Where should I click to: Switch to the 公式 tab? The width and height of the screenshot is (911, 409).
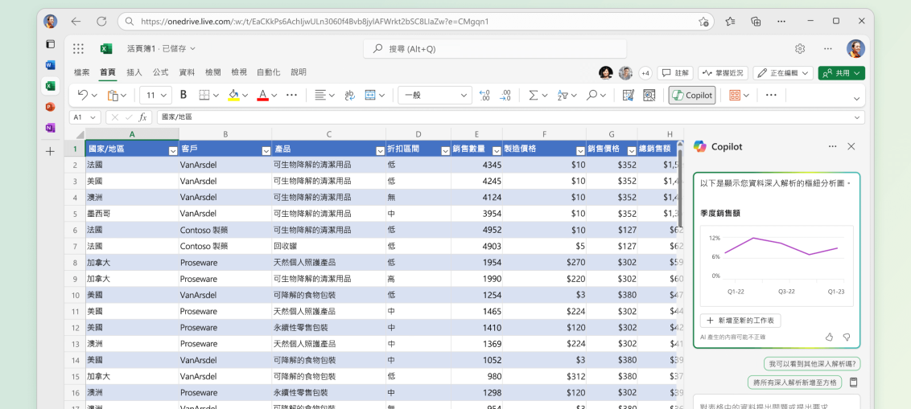point(160,72)
